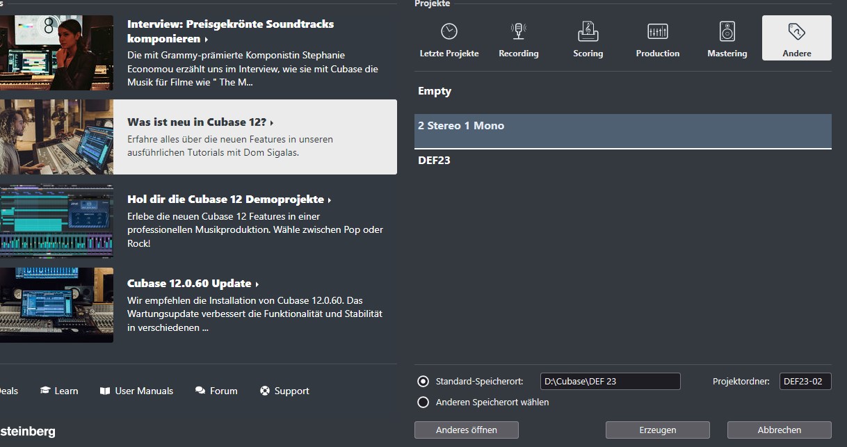Open the Interview: Preisgekrönte Soundtracks komponieren headline
This screenshot has width=847, height=447.
coord(230,31)
